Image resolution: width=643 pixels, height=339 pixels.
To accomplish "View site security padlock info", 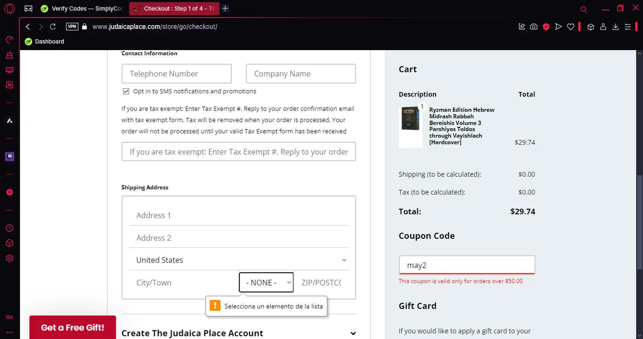I will [x=84, y=27].
